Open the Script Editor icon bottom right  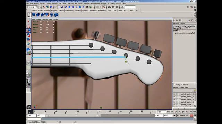tap(195, 119)
